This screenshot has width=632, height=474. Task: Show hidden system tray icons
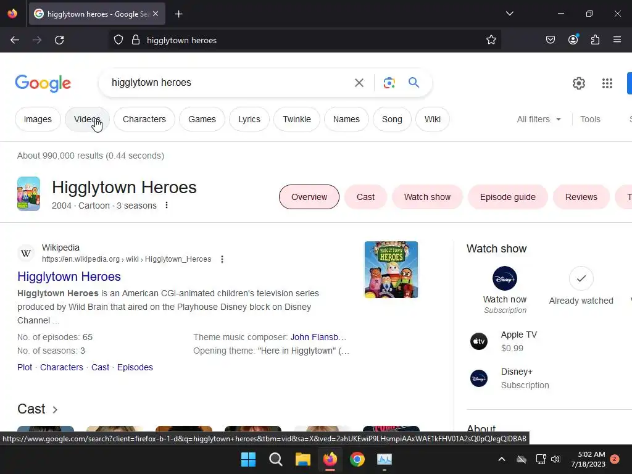(501, 459)
